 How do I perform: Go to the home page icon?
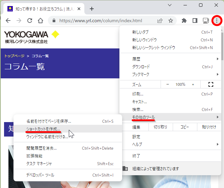click(40, 21)
